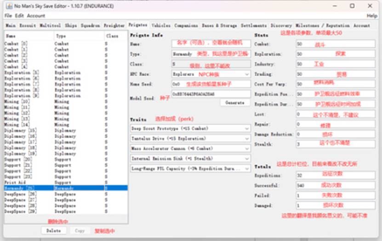Select the Combat [4] frigate row
Image resolution: width=382 pixels, height=241 pixels.
pos(66,67)
